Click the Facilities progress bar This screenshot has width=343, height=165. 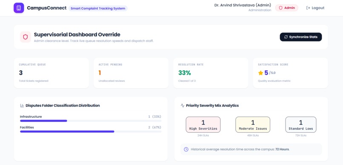tap(91, 131)
